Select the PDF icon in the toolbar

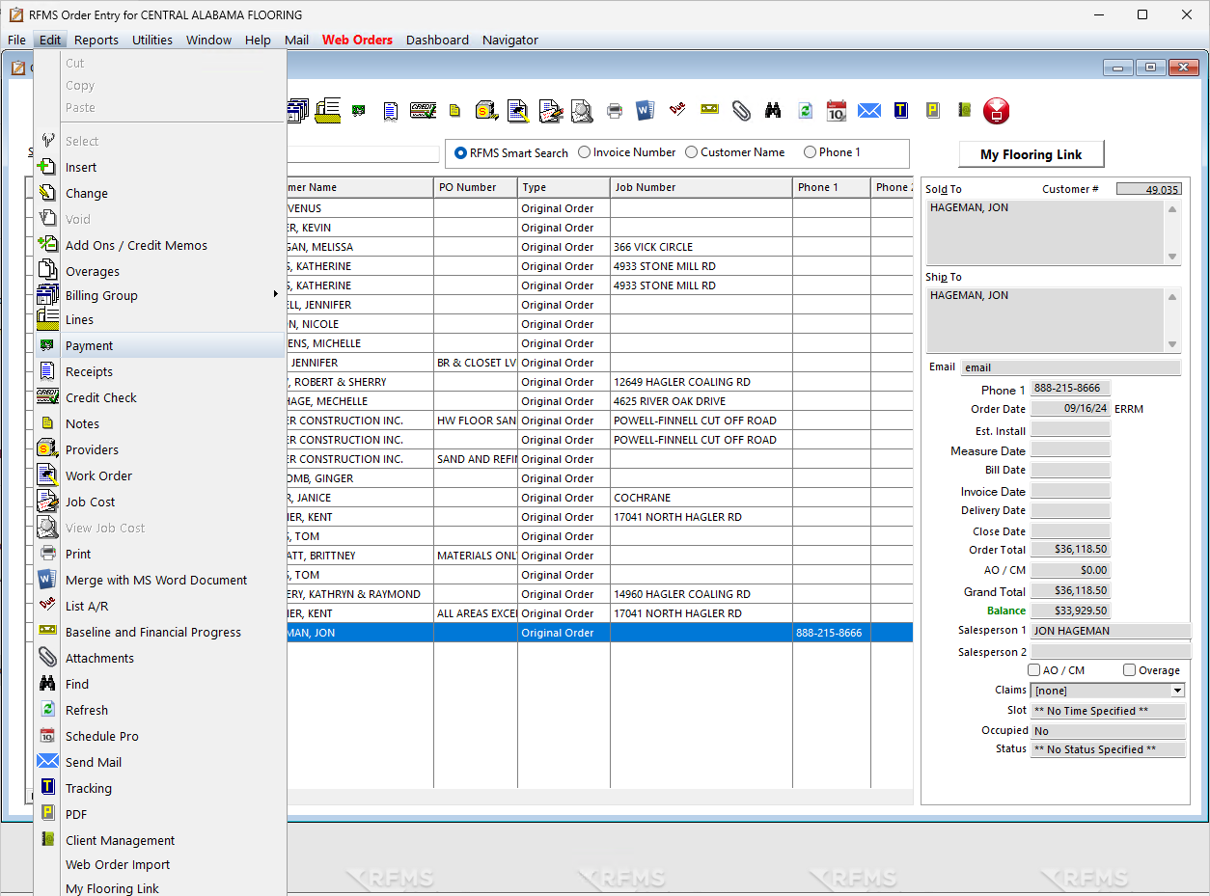pos(932,110)
